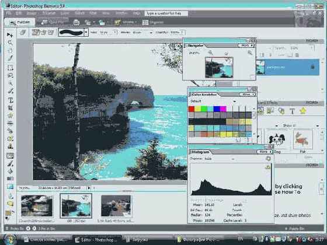Open the Color Swatches More menu
The width and height of the screenshot is (327, 245).
[248, 94]
